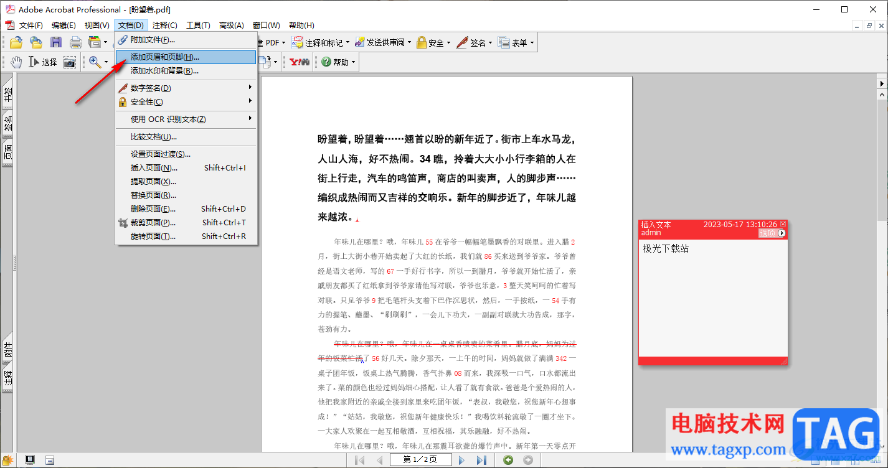Choose Insert Pages menu item
Image resolution: width=888 pixels, height=468 pixels.
tap(186, 168)
